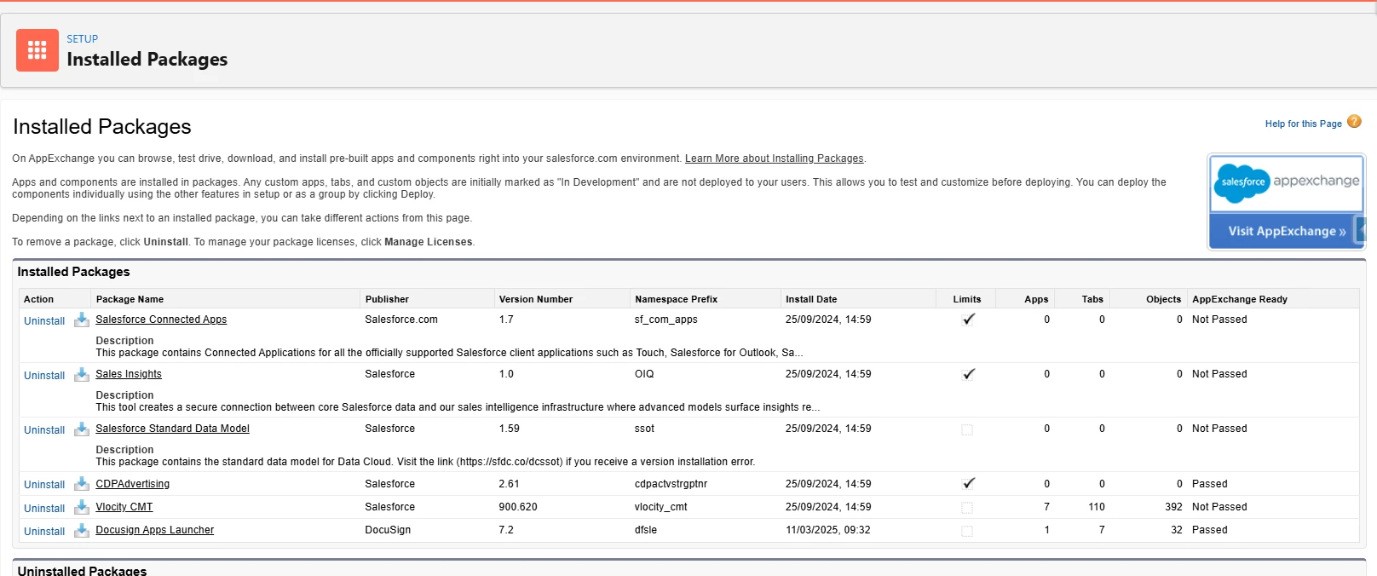1377x576 pixels.
Task: Open Salesforce Standard Data Model package name link
Action: 172,429
